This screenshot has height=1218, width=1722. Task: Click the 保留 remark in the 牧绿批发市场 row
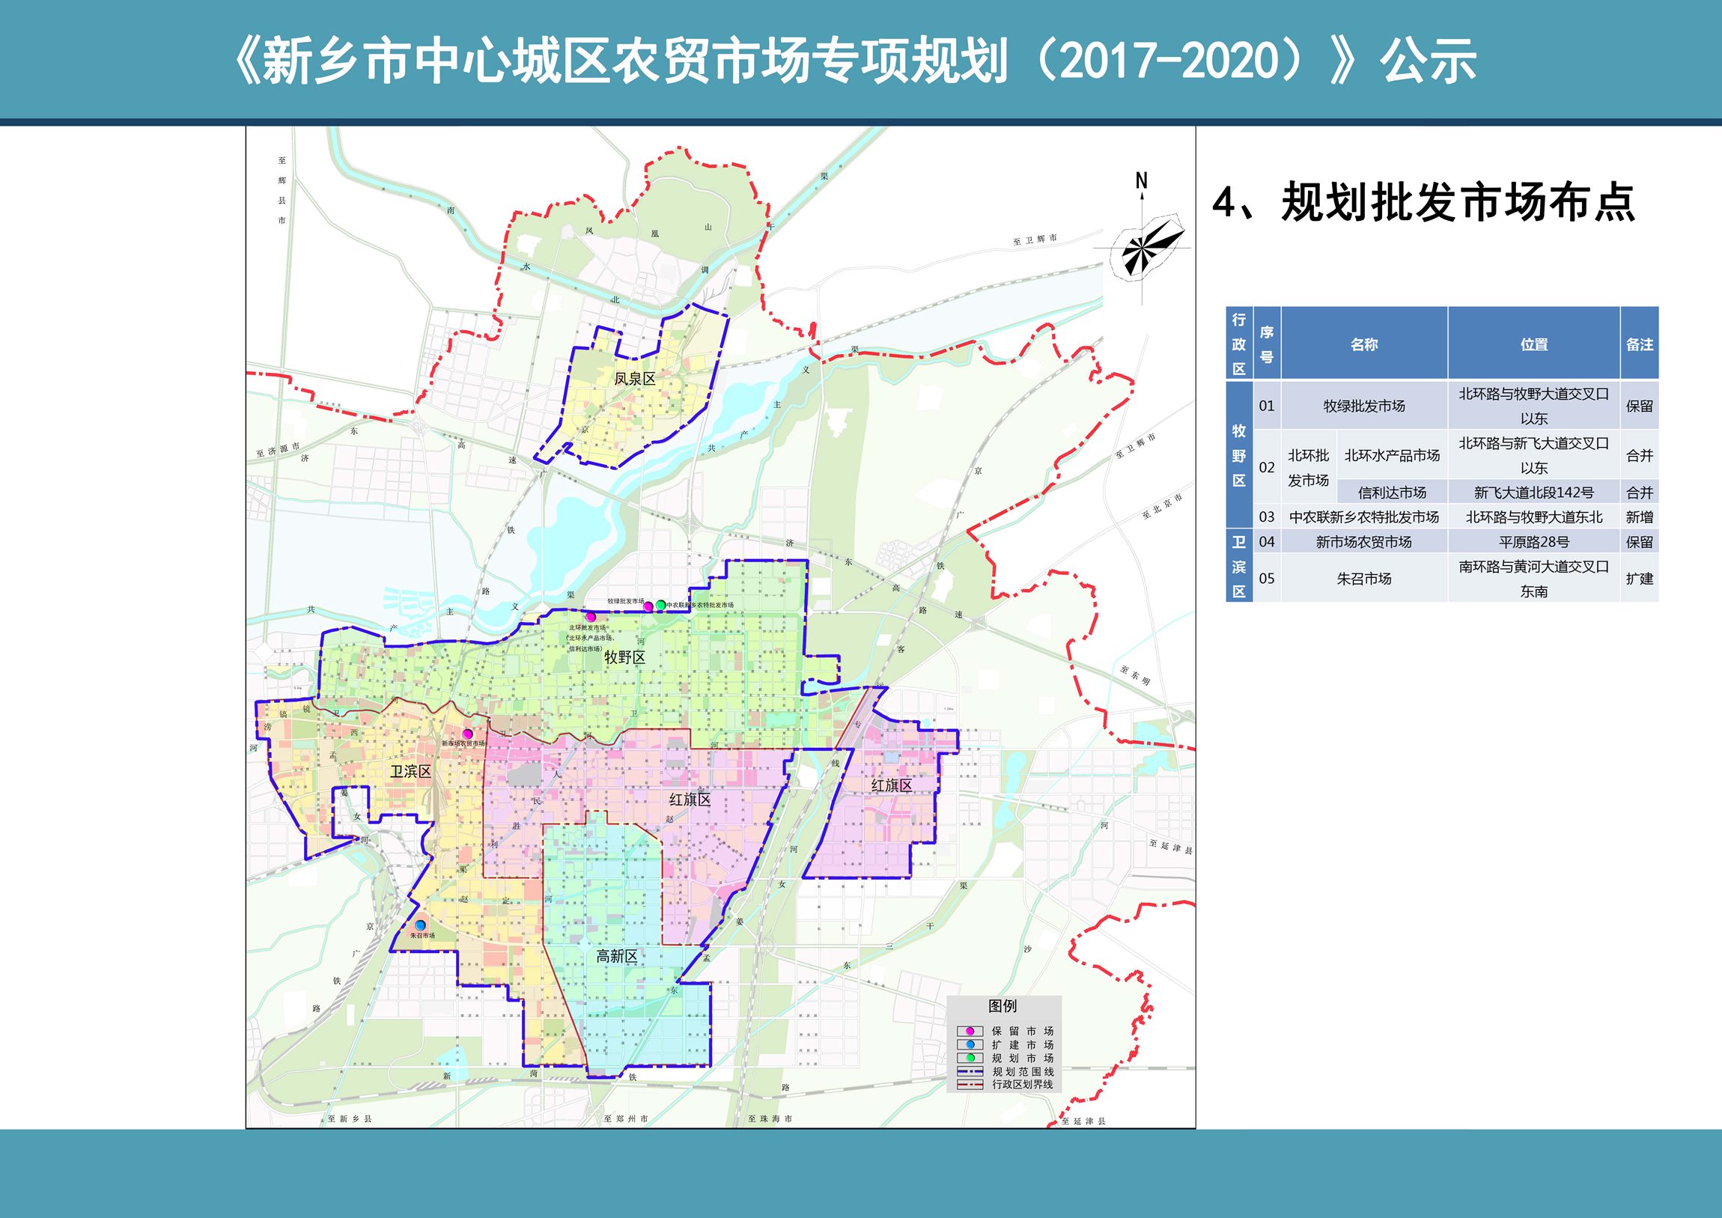click(x=1640, y=406)
